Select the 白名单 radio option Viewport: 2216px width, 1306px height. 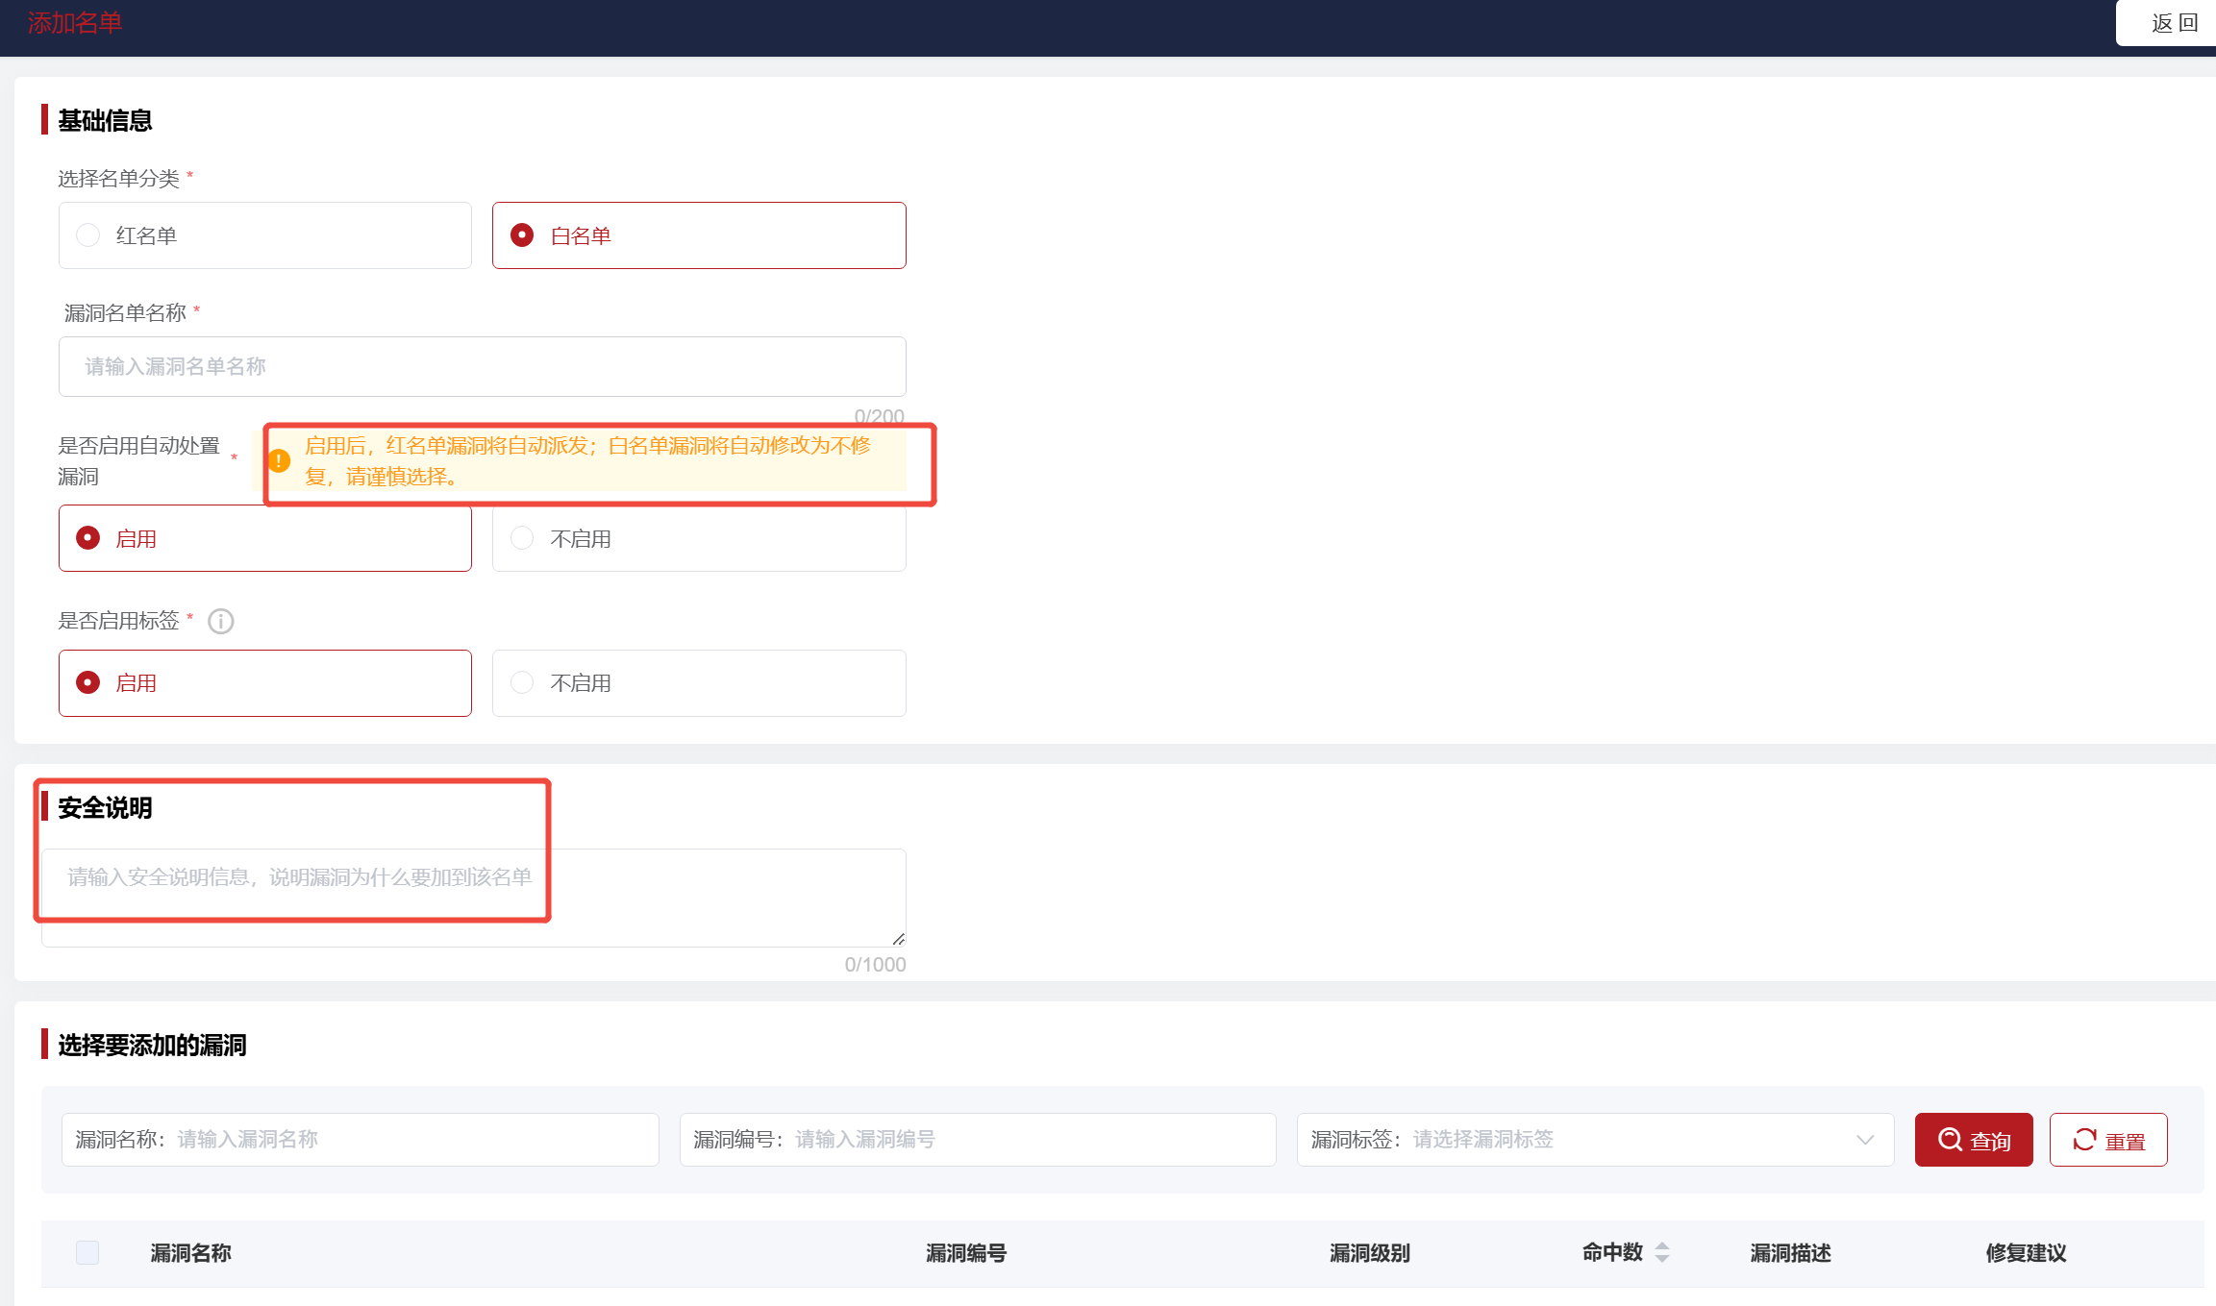pos(522,235)
